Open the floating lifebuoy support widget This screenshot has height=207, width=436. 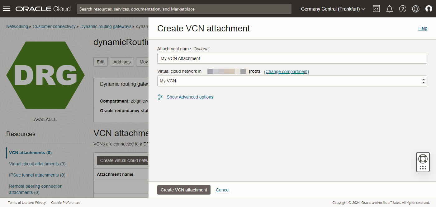423,162
